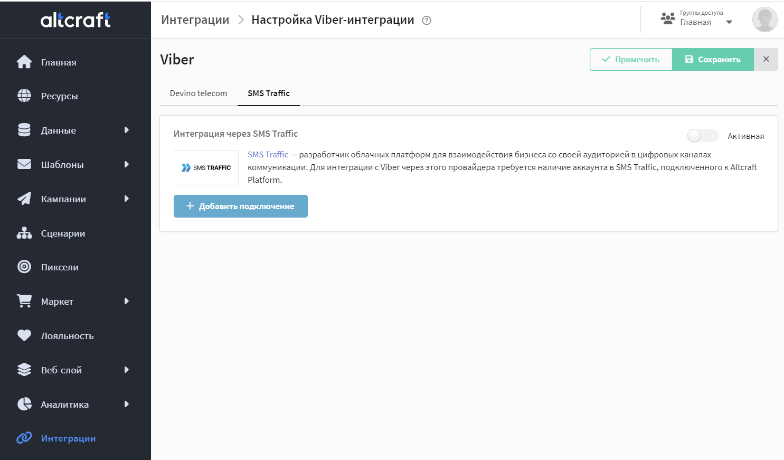Click the altcraft logo
Viewport: 784px width, 460px height.
(75, 20)
